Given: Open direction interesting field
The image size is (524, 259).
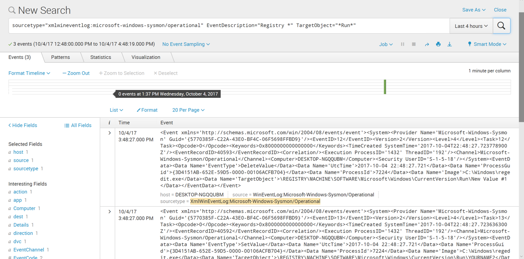Looking at the screenshot, I should tap(23, 233).
